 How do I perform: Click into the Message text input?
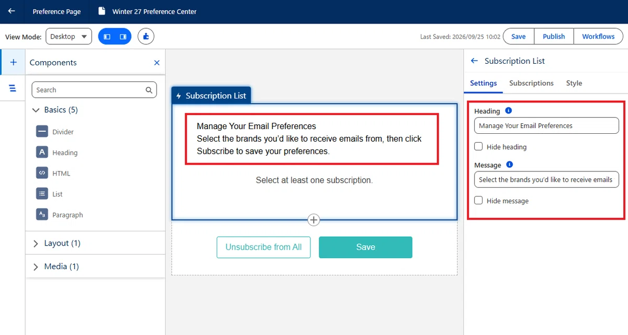point(546,179)
